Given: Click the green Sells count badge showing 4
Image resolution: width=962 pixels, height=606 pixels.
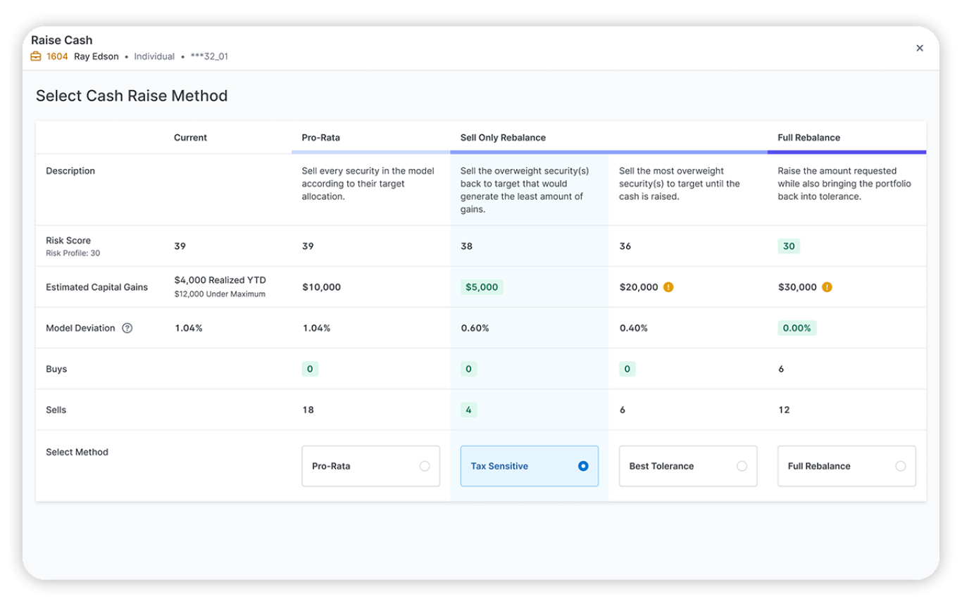Looking at the screenshot, I should [468, 410].
